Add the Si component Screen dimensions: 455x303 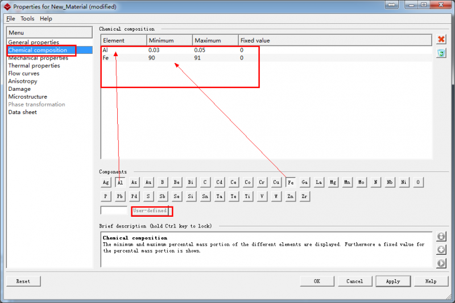(191, 196)
